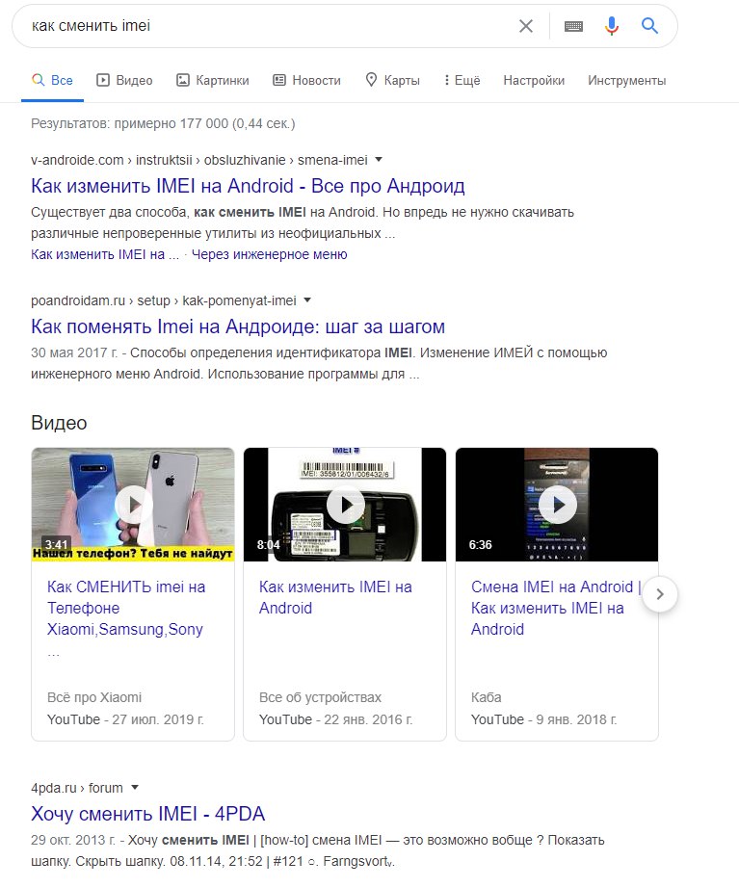Click the 'YouTube - 22 янв. 2016 г.' text

pos(336,719)
